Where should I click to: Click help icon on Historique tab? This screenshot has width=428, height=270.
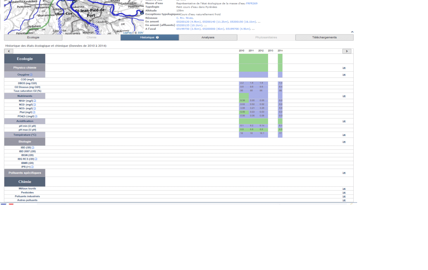(157, 38)
